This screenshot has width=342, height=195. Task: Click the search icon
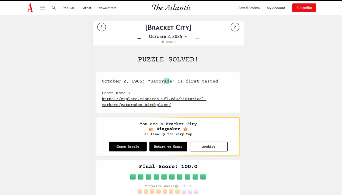click(54, 7)
